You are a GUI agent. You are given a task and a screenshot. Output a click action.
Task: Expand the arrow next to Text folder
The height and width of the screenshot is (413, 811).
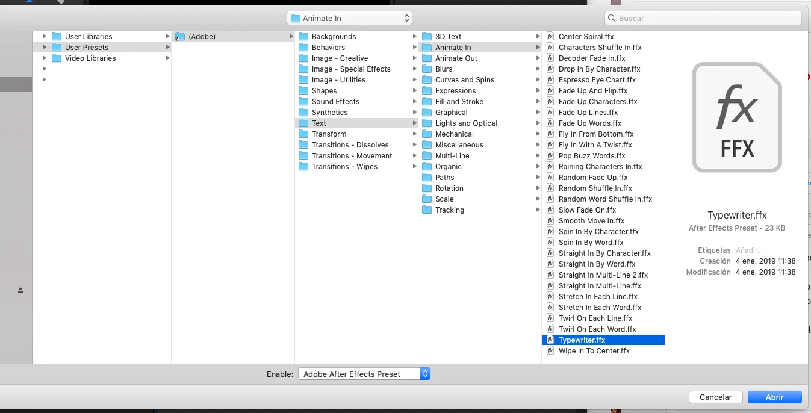coord(414,123)
